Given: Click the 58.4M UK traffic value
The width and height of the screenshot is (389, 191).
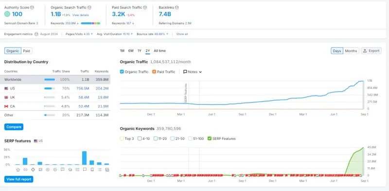Looking at the screenshot, I should [x=84, y=98].
